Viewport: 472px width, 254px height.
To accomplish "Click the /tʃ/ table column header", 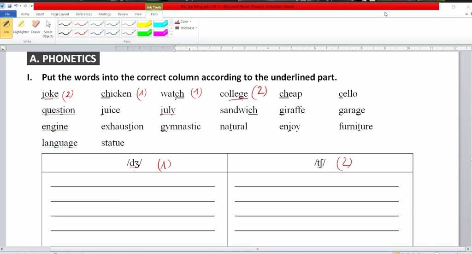I will click(x=320, y=163).
